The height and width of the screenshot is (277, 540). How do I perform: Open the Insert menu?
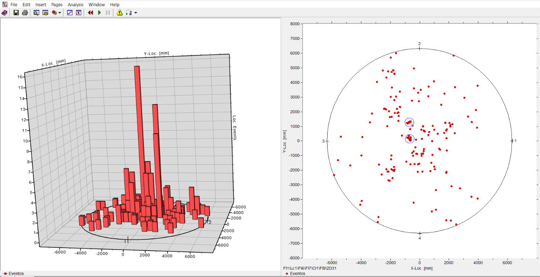click(41, 5)
